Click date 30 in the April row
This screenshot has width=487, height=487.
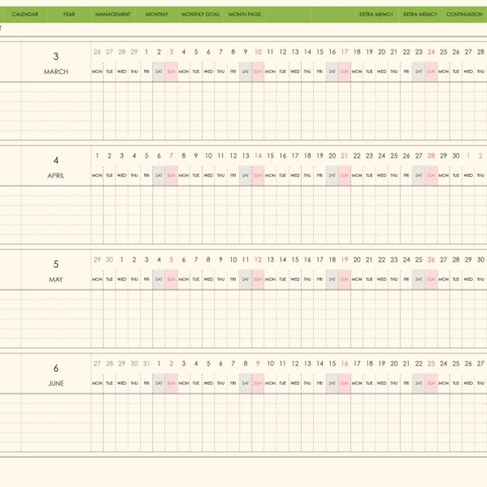456,156
